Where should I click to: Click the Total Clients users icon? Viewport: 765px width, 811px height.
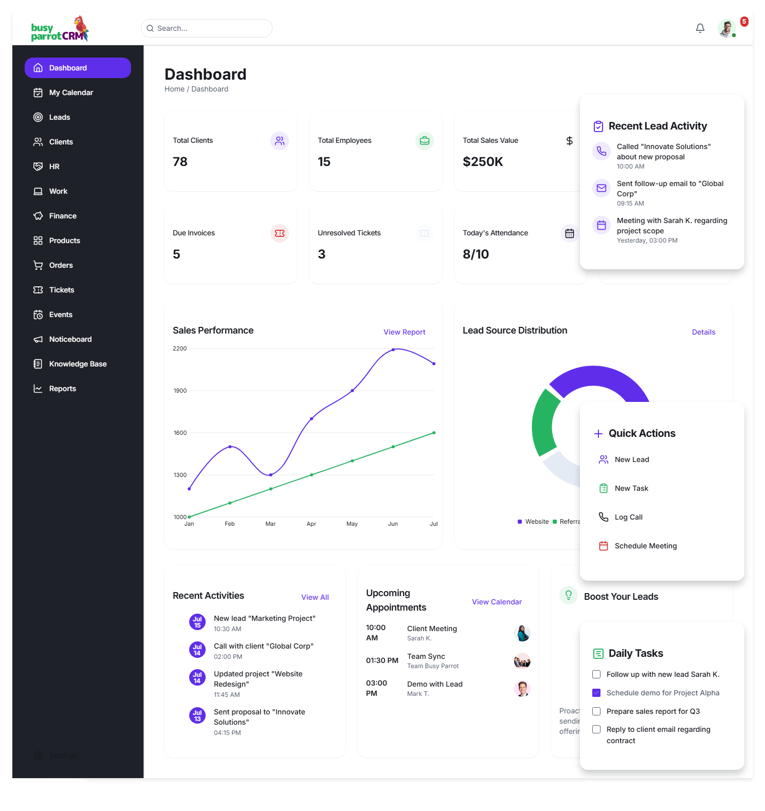click(x=279, y=141)
